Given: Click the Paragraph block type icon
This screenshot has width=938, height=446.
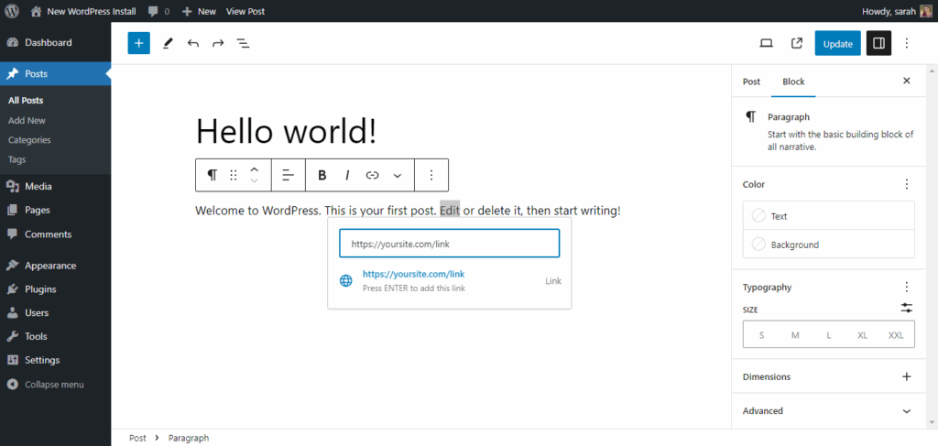Looking at the screenshot, I should (x=212, y=175).
